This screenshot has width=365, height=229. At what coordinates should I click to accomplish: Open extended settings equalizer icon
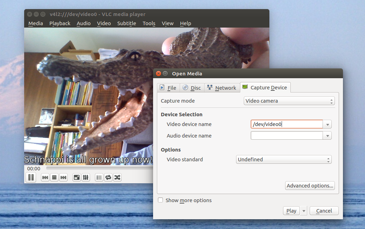pyautogui.click(x=86, y=178)
